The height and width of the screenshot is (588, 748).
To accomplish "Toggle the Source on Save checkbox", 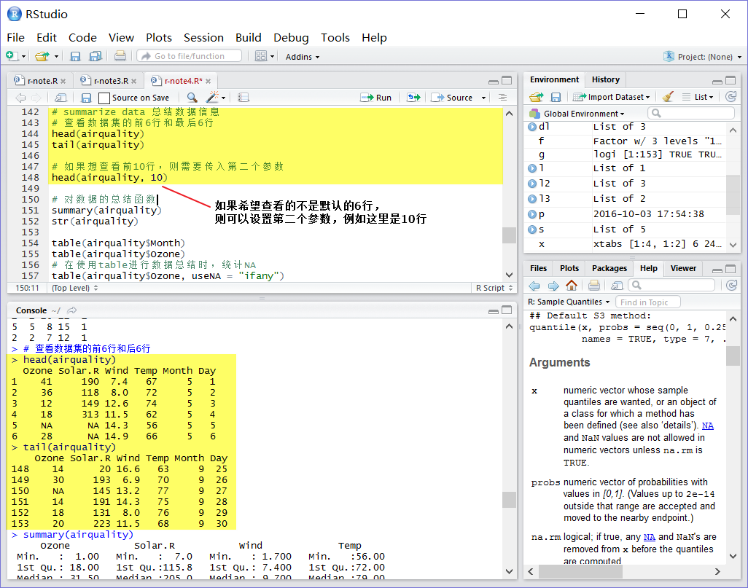I will point(104,98).
